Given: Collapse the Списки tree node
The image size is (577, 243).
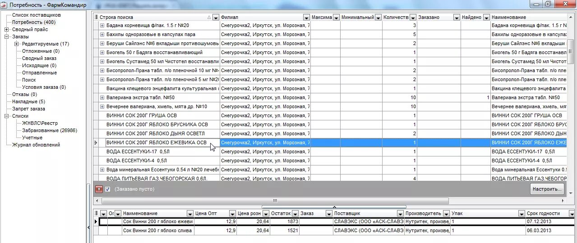Looking at the screenshot, I should (7, 116).
